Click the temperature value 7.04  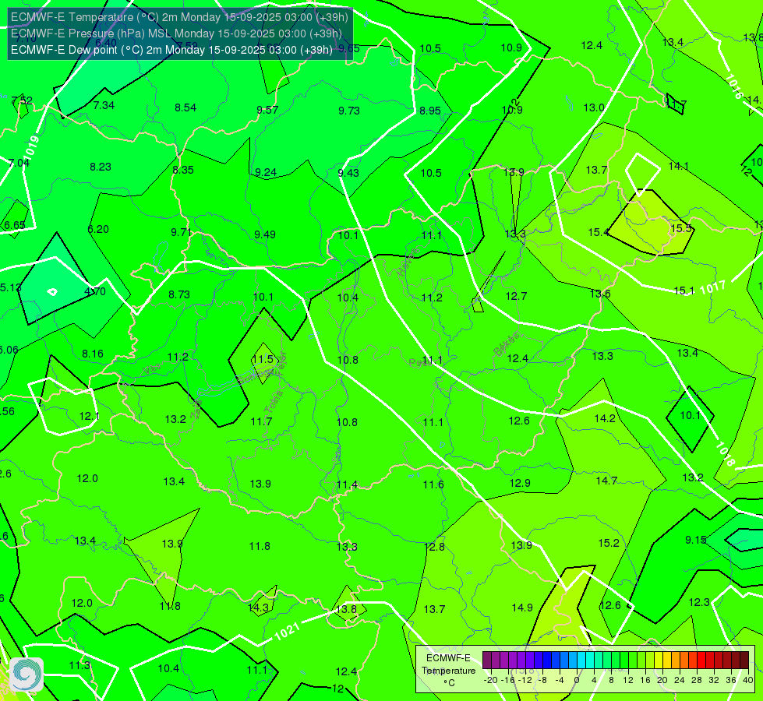pos(19,163)
